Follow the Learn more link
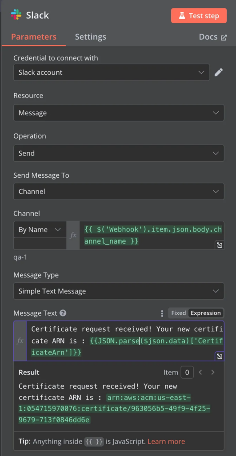Screen dimensions: 236x456 click(x=166, y=441)
